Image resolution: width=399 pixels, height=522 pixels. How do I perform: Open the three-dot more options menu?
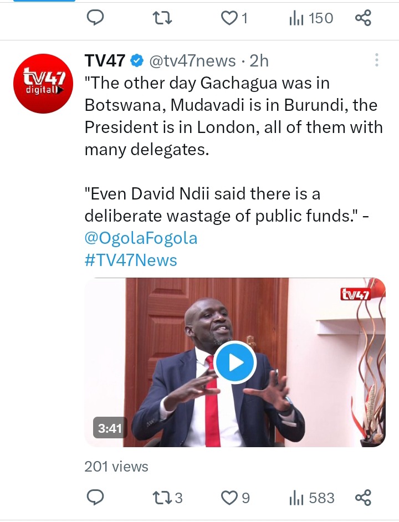click(377, 60)
